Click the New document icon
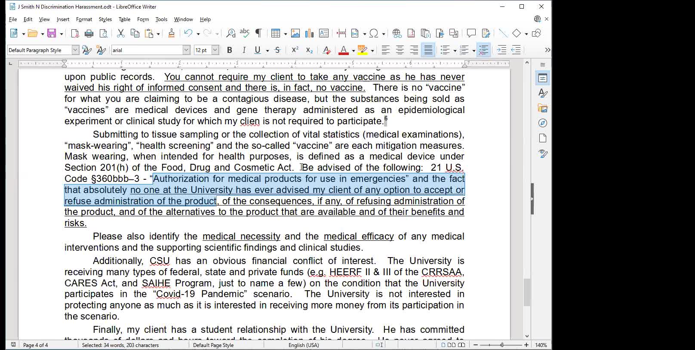 click(14, 34)
